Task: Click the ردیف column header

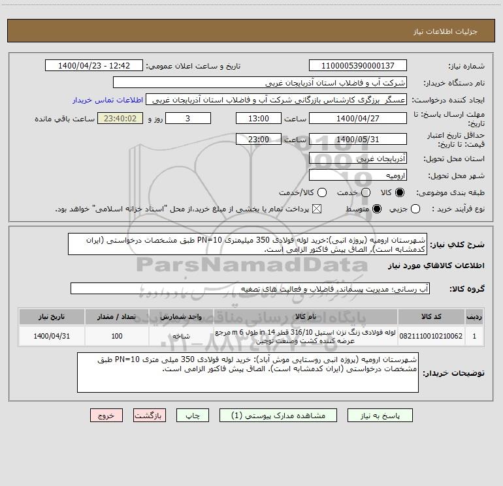Action: 474,316
